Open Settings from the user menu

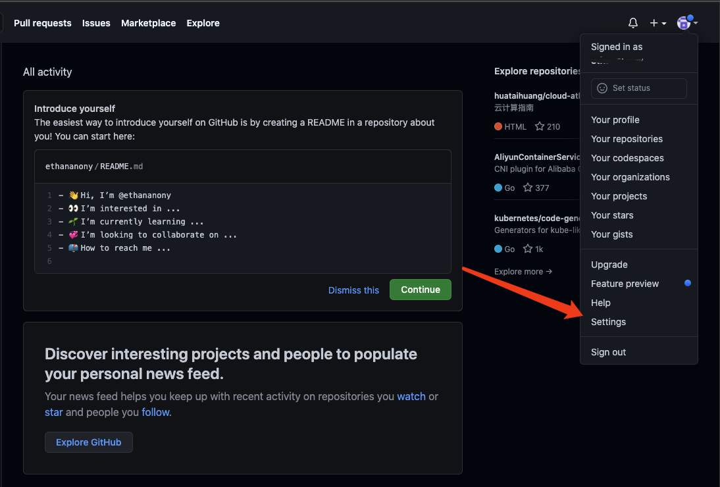[608, 322]
